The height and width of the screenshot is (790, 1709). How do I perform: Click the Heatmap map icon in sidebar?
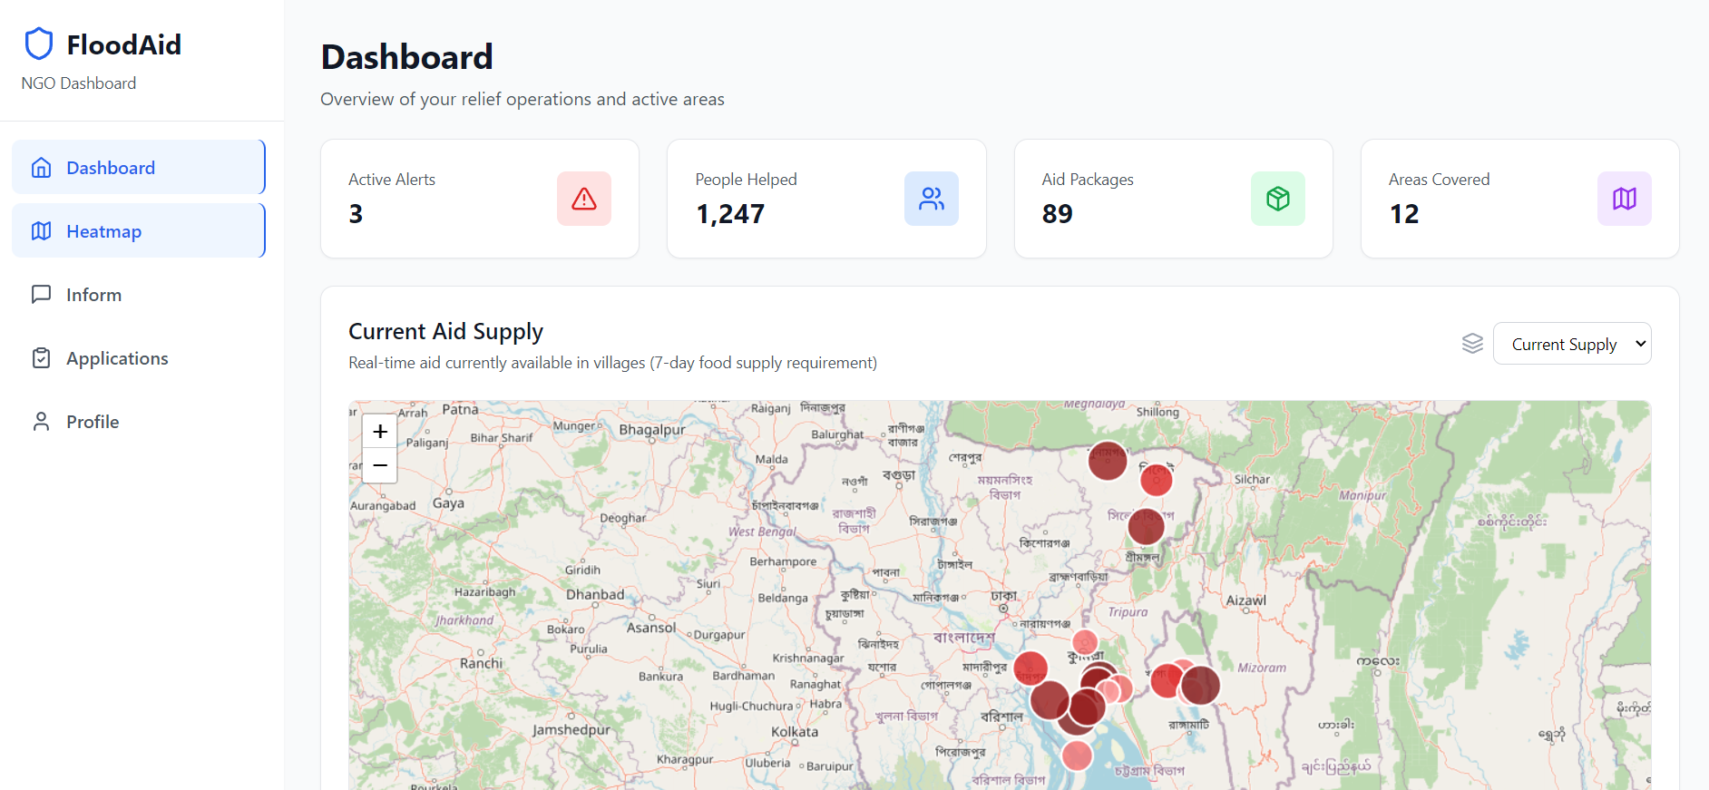click(41, 231)
